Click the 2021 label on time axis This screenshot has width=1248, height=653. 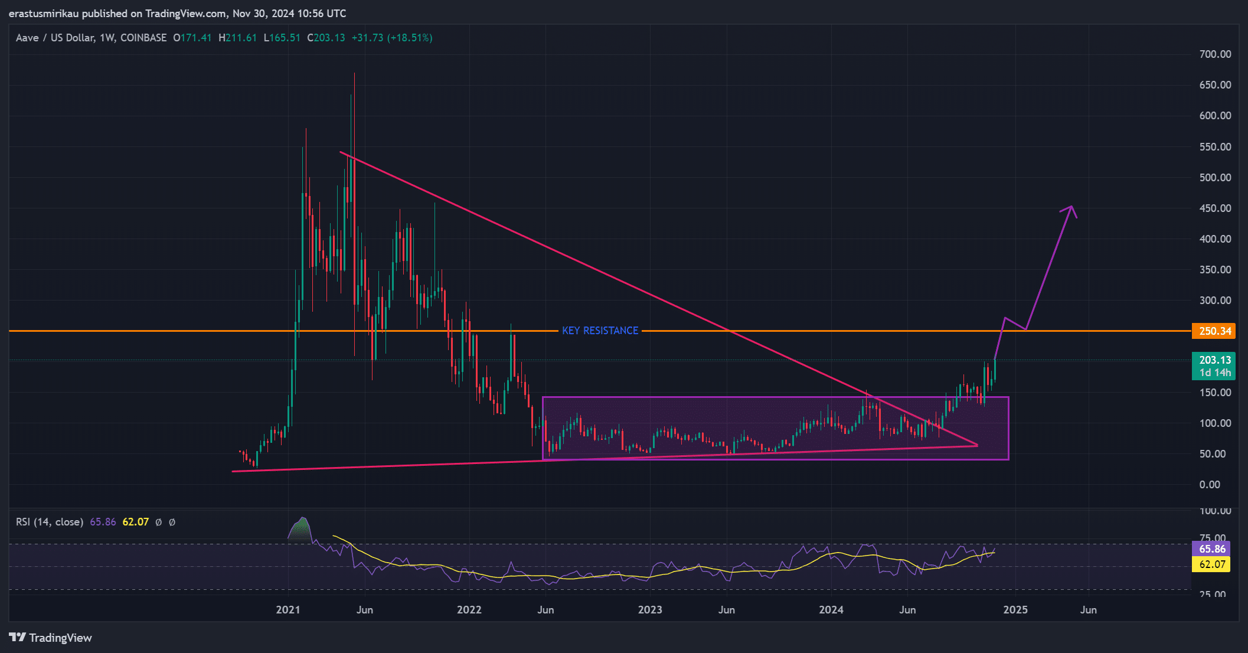[x=288, y=609]
